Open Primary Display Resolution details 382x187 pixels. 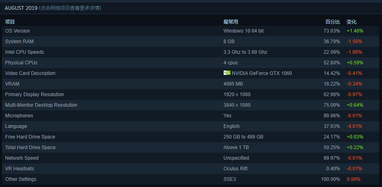[x=191, y=95]
